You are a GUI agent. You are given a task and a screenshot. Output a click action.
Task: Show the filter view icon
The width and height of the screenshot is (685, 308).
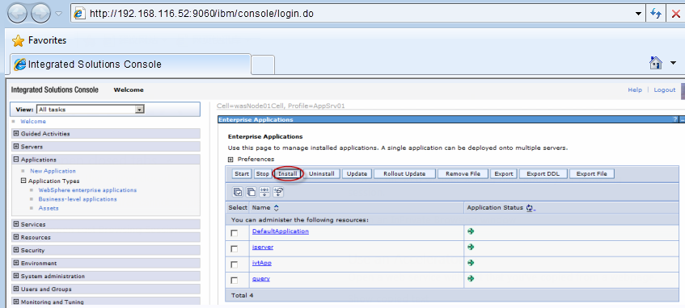pos(264,192)
